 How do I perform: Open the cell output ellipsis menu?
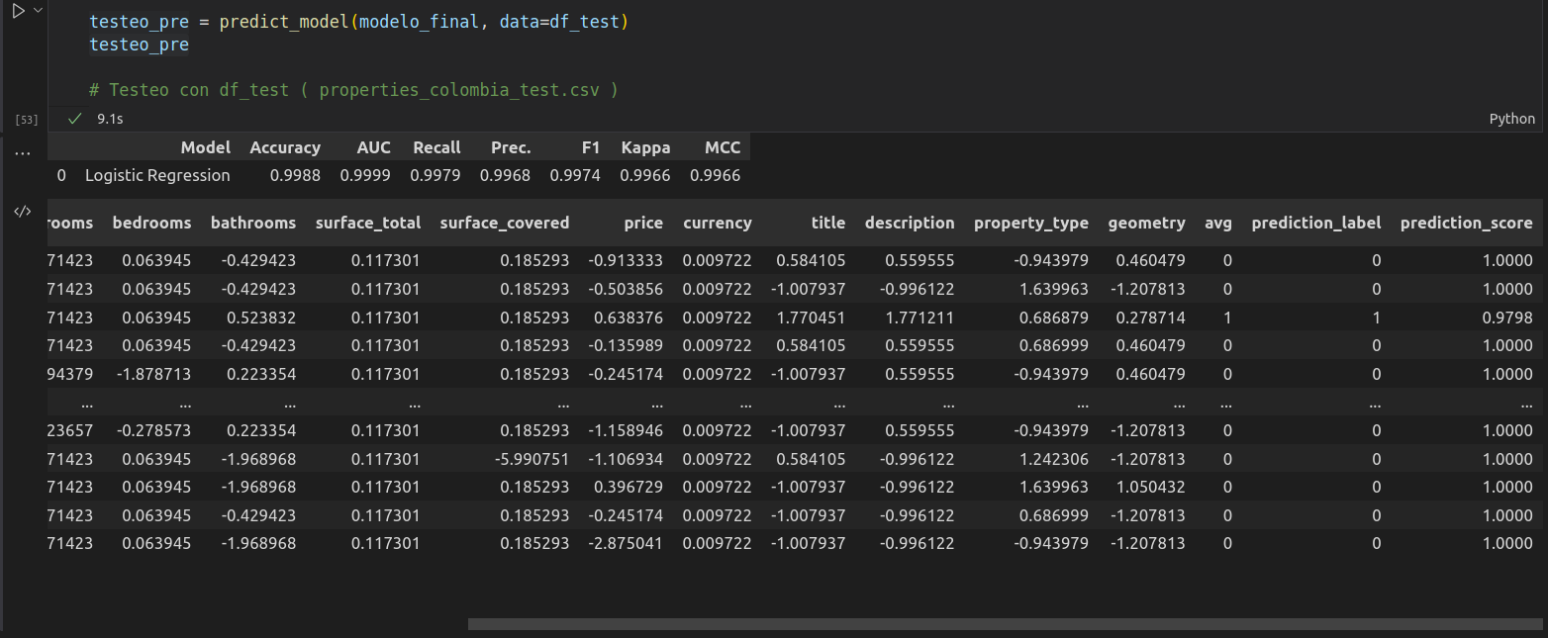(x=22, y=154)
